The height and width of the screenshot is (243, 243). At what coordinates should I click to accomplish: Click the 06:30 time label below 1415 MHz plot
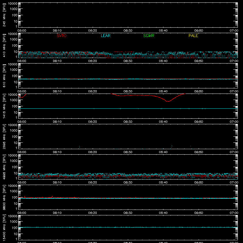[x=128, y=122]
